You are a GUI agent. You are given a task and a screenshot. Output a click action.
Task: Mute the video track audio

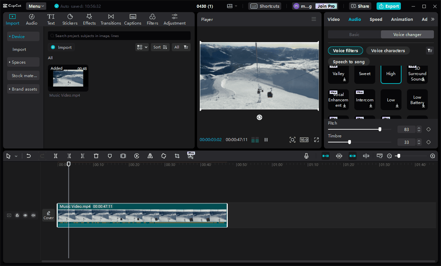click(33, 215)
